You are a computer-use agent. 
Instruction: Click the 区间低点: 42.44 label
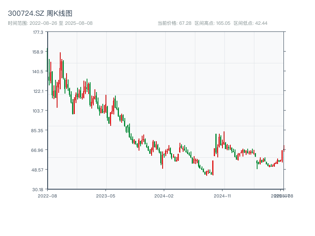pyautogui.click(x=250, y=23)
